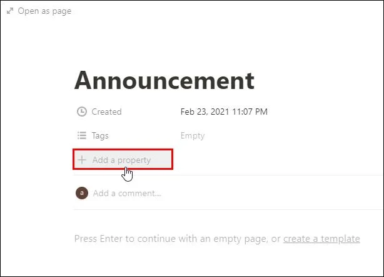
Task: Click the list icon beside Tags
Action: point(82,135)
